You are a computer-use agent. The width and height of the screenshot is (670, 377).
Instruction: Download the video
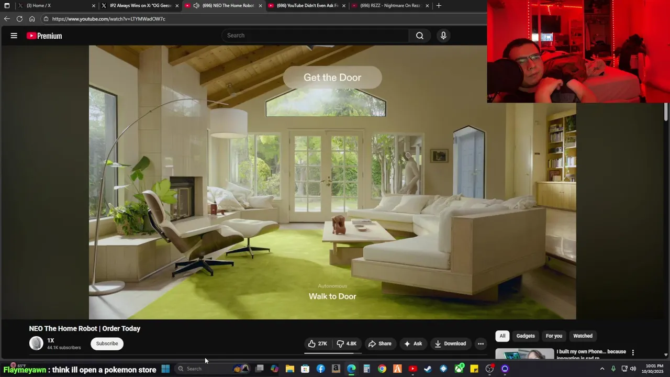click(450, 343)
